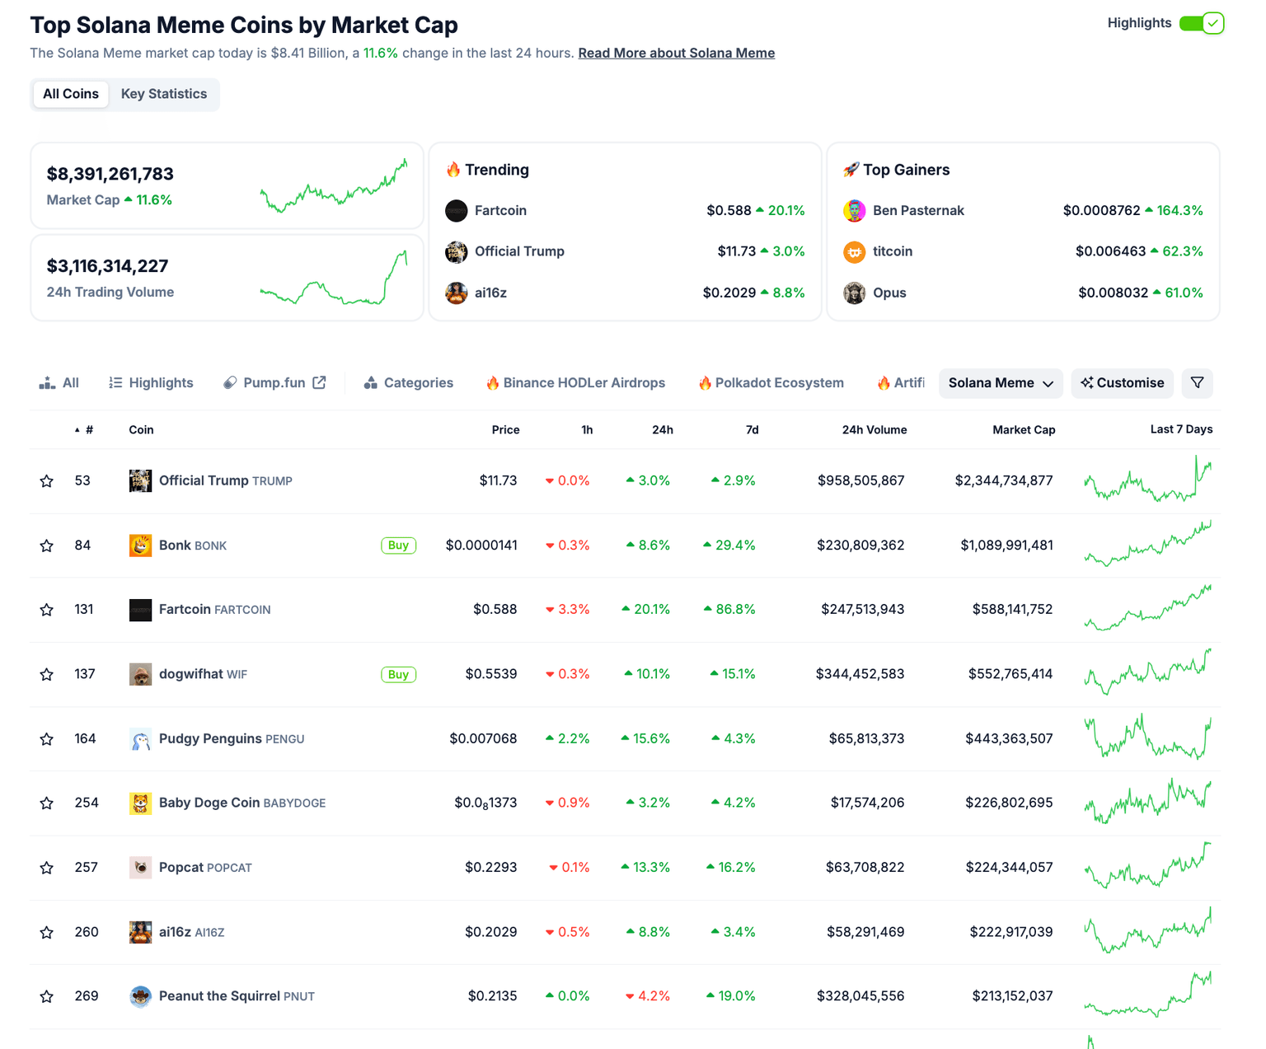
Task: Switch to the Key Statistics tab
Action: click(x=163, y=94)
